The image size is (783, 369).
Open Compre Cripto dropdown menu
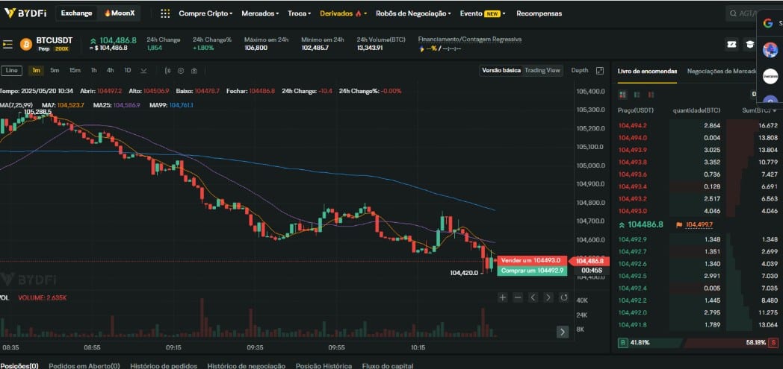205,13
